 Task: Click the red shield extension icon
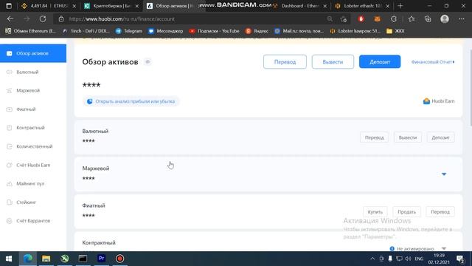coord(361,19)
